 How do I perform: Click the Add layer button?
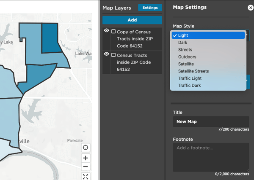pyautogui.click(x=132, y=20)
